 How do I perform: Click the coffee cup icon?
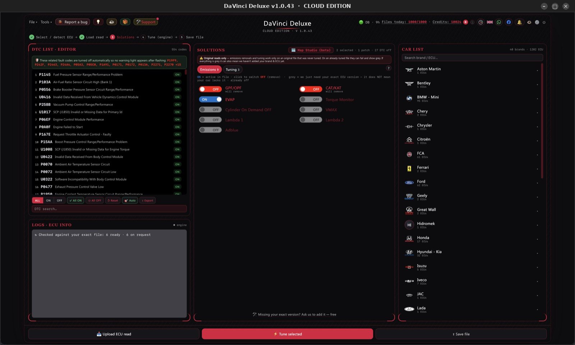(x=111, y=22)
